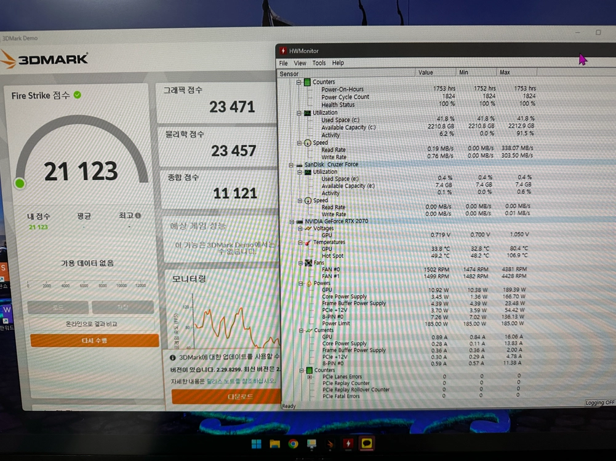Open File Explorer from the taskbar
616x461 pixels.
(274, 444)
